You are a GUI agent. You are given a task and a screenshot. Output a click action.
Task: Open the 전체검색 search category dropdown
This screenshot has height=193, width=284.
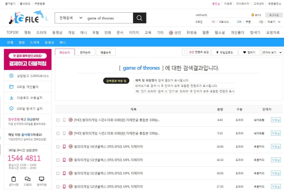tap(71, 18)
